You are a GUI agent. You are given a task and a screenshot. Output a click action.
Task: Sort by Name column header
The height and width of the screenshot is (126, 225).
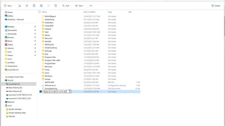click(x=45, y=12)
